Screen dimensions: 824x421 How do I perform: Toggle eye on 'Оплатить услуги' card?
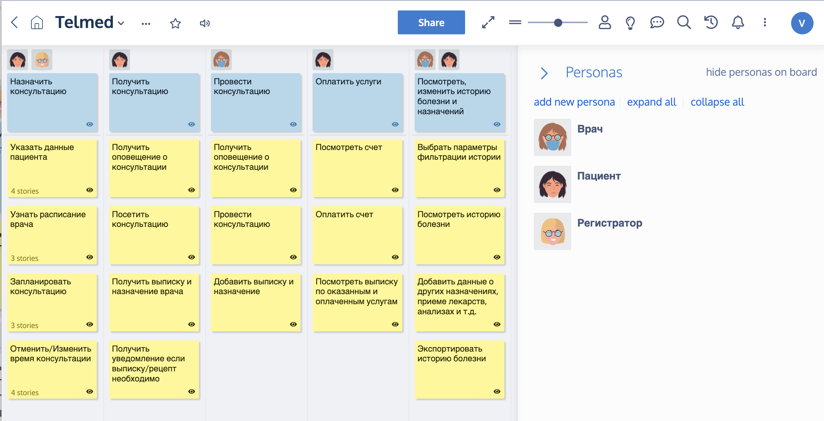click(x=395, y=124)
